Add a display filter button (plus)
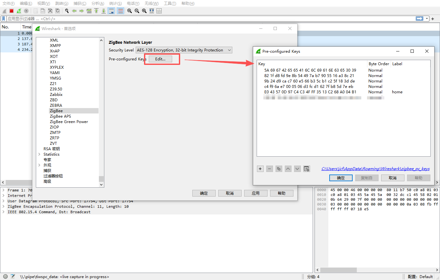This screenshot has height=280, width=440. point(433,19)
